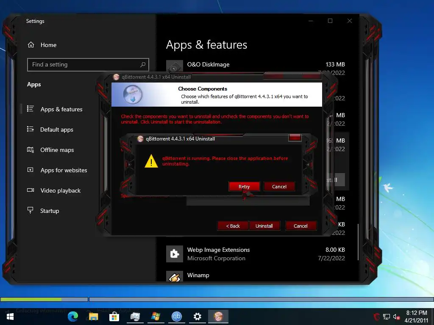Open File Explorer from the taskbar

(93, 317)
